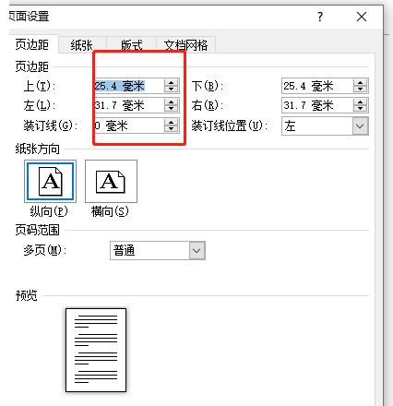The width and height of the screenshot is (393, 406).
Task: Click the 预览 section label
Action: tap(27, 295)
